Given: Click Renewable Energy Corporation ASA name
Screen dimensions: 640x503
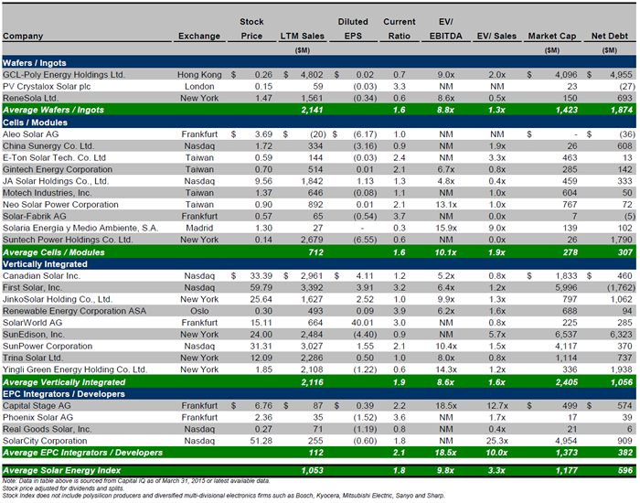Looking at the screenshot, I should (x=74, y=311).
